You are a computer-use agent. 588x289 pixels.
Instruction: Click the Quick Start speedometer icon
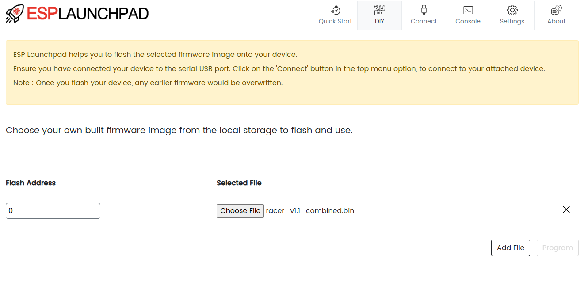pos(336,10)
